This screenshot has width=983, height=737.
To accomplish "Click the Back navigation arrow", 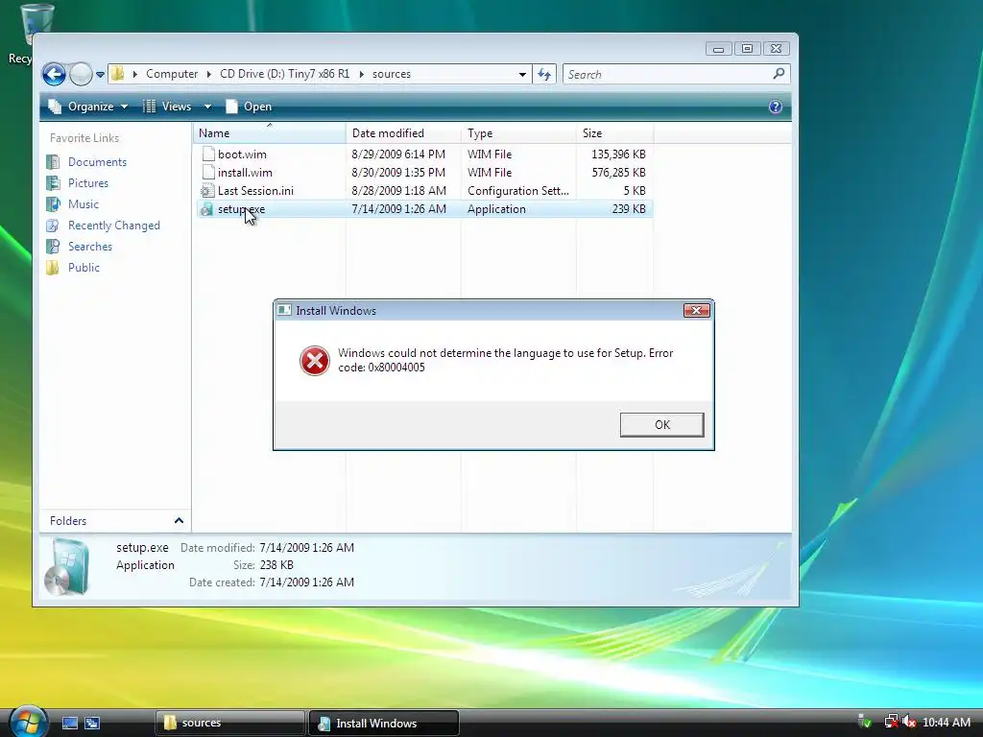I will click(x=54, y=75).
